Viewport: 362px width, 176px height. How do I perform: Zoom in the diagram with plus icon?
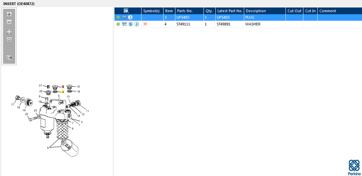coord(9,14)
